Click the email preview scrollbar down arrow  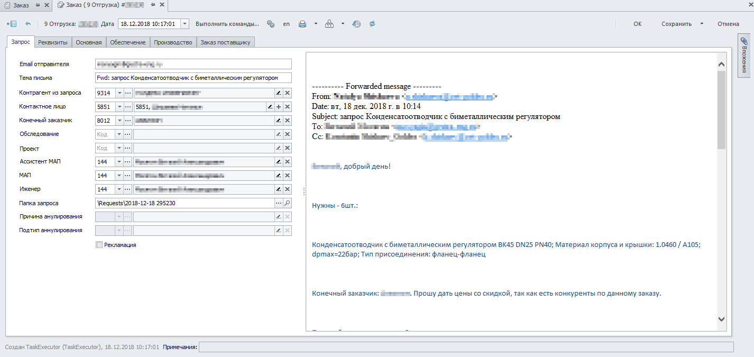click(722, 318)
